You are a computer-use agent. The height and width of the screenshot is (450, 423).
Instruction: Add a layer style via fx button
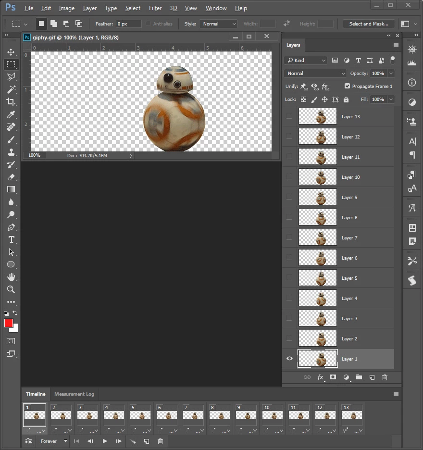320,377
